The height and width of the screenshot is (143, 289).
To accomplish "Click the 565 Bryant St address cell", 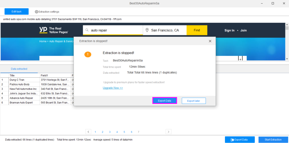I will pyautogui.click(x=55, y=103).
